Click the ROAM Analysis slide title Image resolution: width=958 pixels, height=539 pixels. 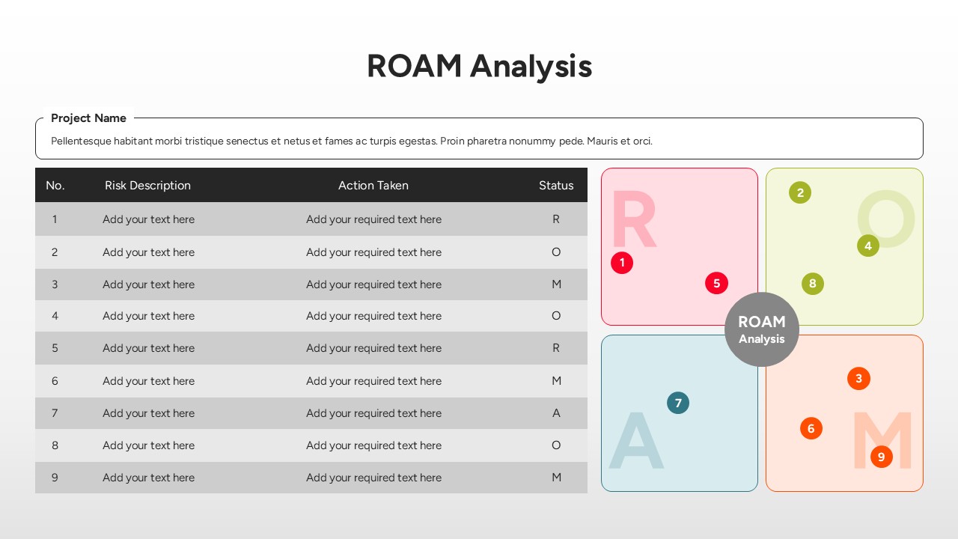click(x=479, y=66)
